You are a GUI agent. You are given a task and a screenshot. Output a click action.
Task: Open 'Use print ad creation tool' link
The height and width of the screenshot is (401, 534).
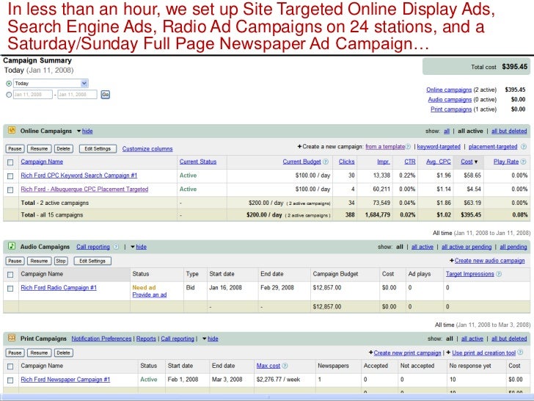pos(484,353)
